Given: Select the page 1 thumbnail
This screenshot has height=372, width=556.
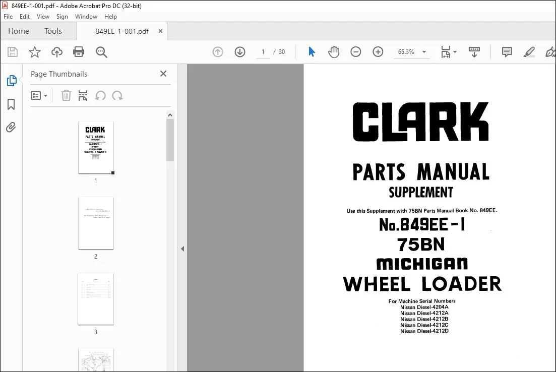Looking at the screenshot, I should tap(96, 148).
